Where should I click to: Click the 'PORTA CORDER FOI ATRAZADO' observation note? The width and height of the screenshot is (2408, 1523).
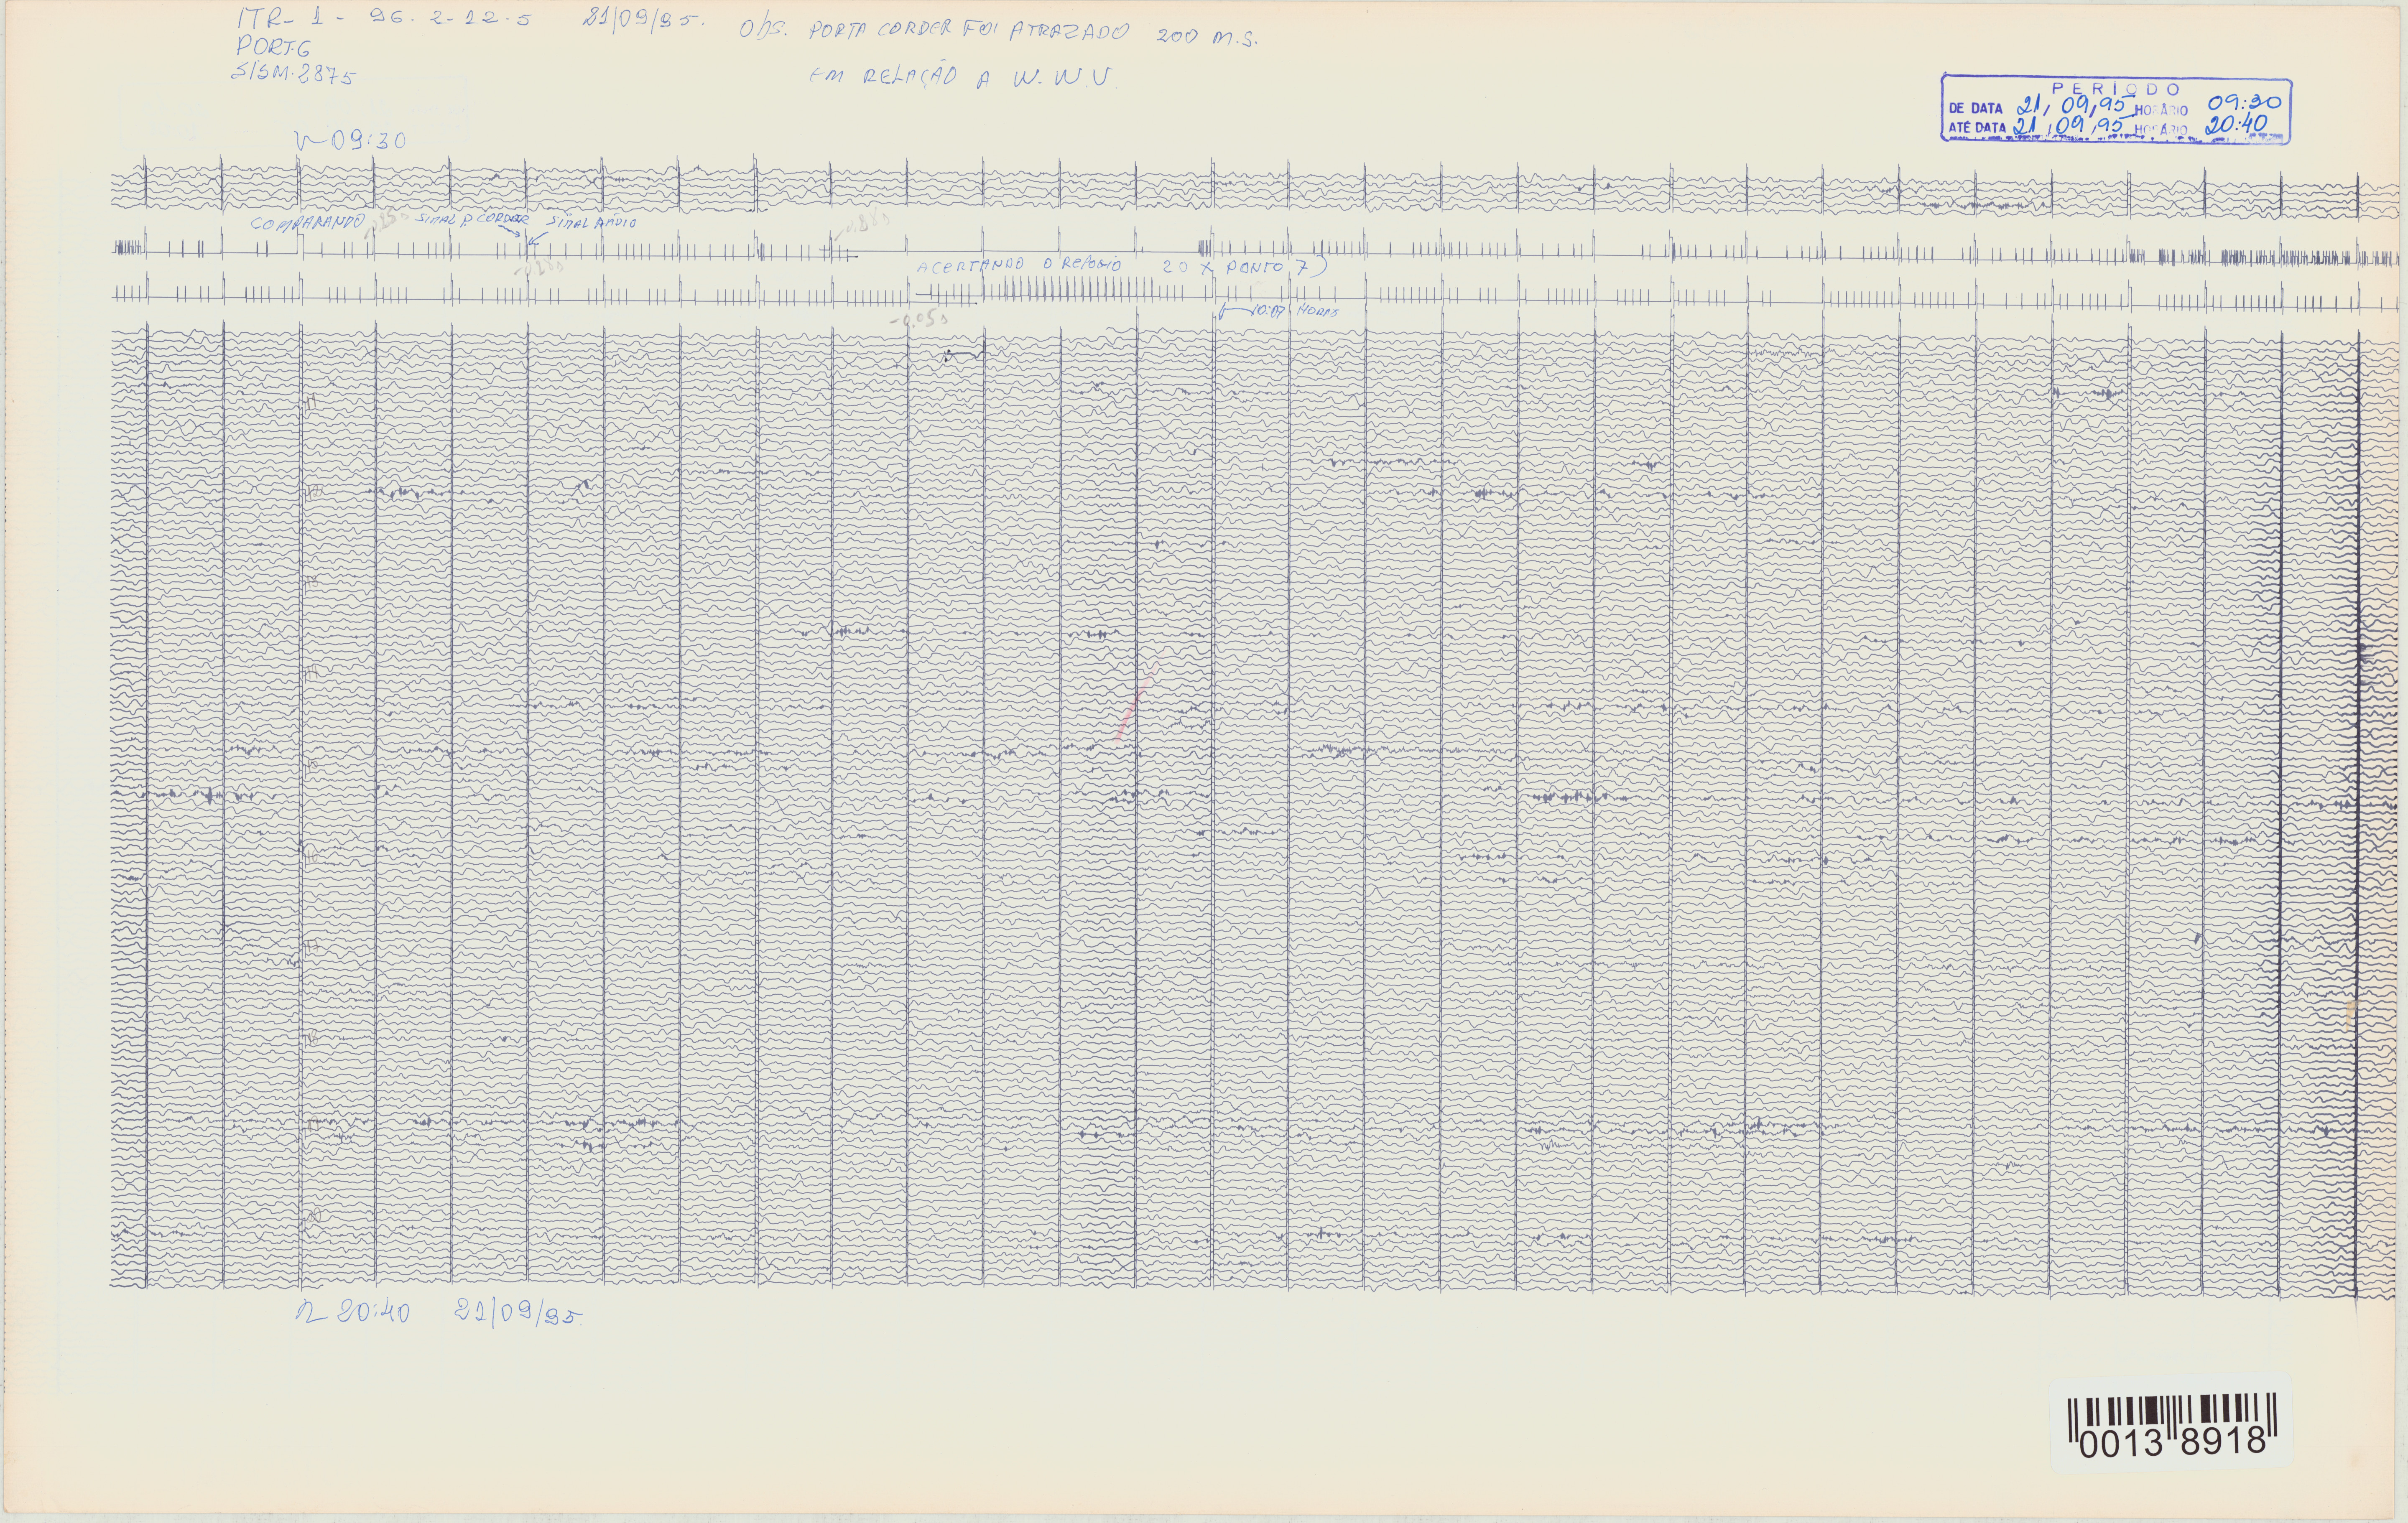(x=969, y=31)
